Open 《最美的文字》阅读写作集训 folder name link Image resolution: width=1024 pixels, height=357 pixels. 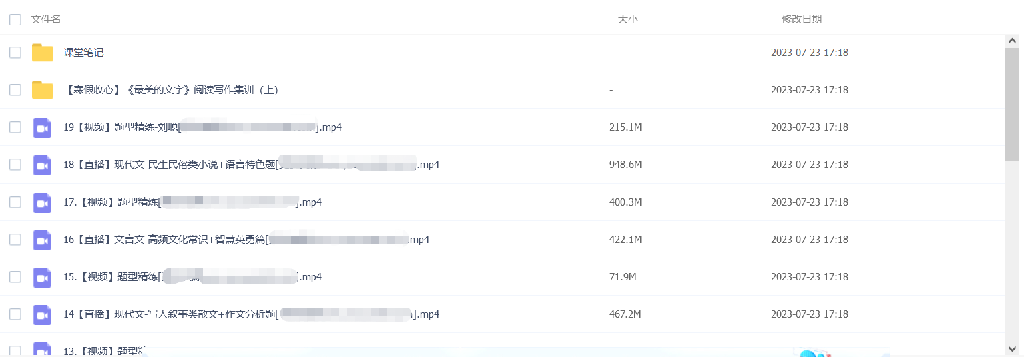coord(171,90)
